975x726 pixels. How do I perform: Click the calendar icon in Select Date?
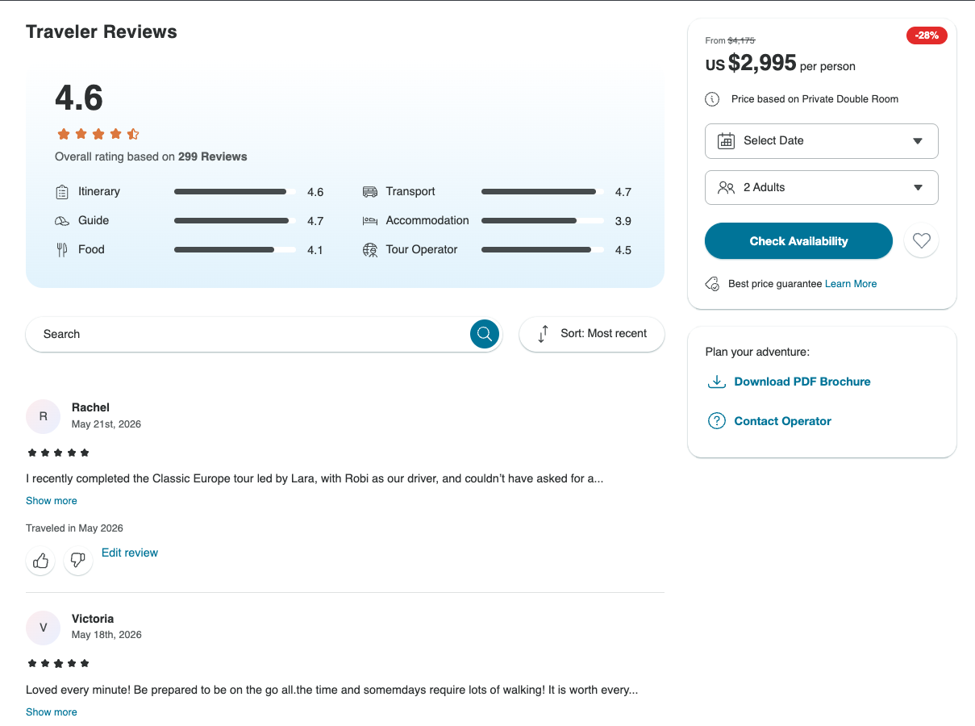(x=726, y=140)
